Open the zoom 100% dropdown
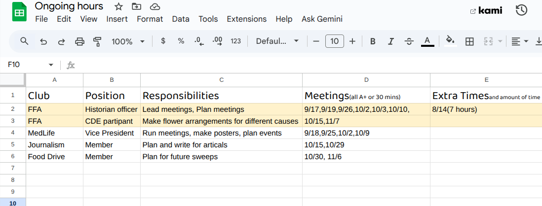The height and width of the screenshot is (206, 542). [x=128, y=41]
